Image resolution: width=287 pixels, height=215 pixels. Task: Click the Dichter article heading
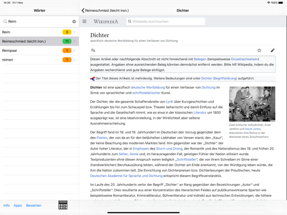coord(100,35)
